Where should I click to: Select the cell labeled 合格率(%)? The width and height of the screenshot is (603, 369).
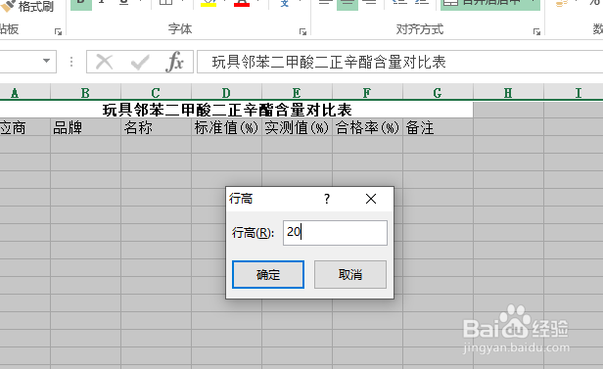click(x=367, y=127)
